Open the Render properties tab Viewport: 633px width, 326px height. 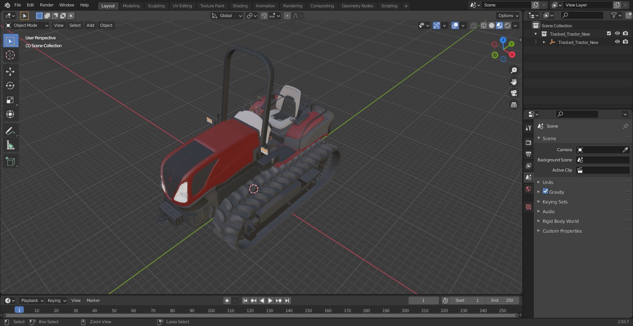click(x=528, y=142)
